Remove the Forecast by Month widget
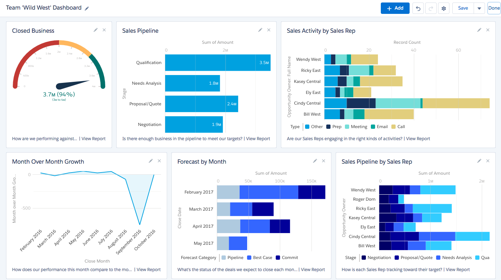This screenshot has width=501, height=280. 324,161
